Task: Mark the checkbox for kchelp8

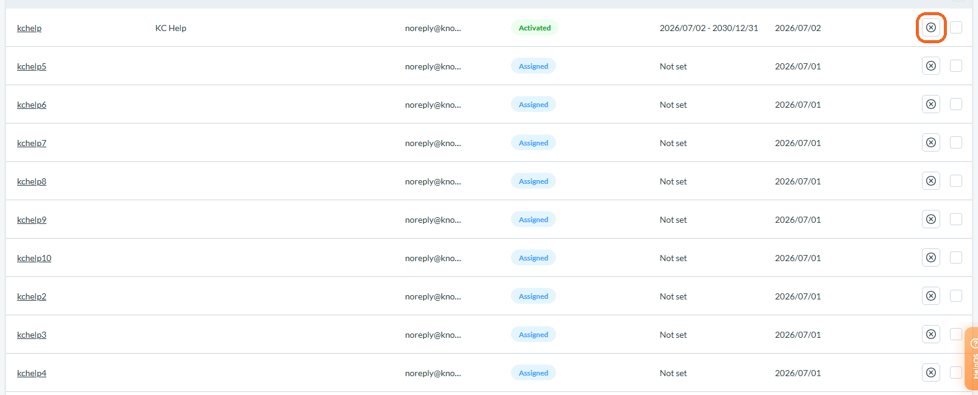Action: pyautogui.click(x=956, y=181)
